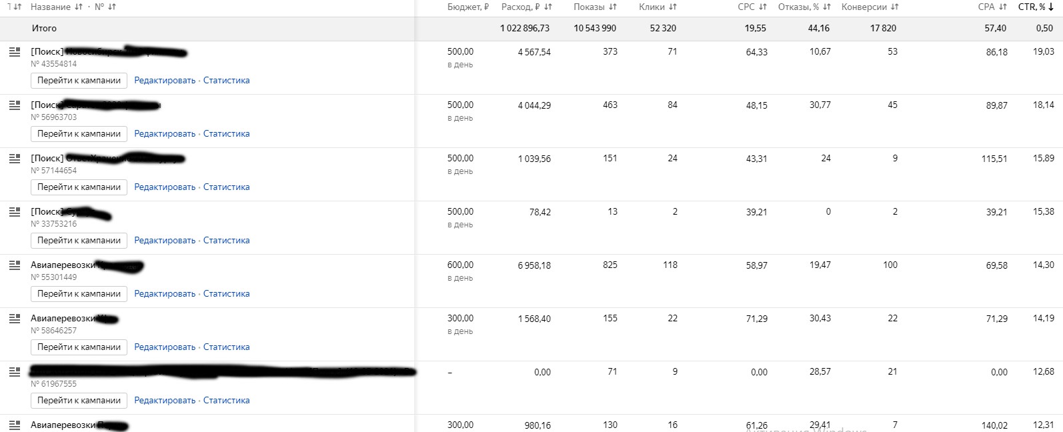Sort campaigns by № header

tap(105, 7)
